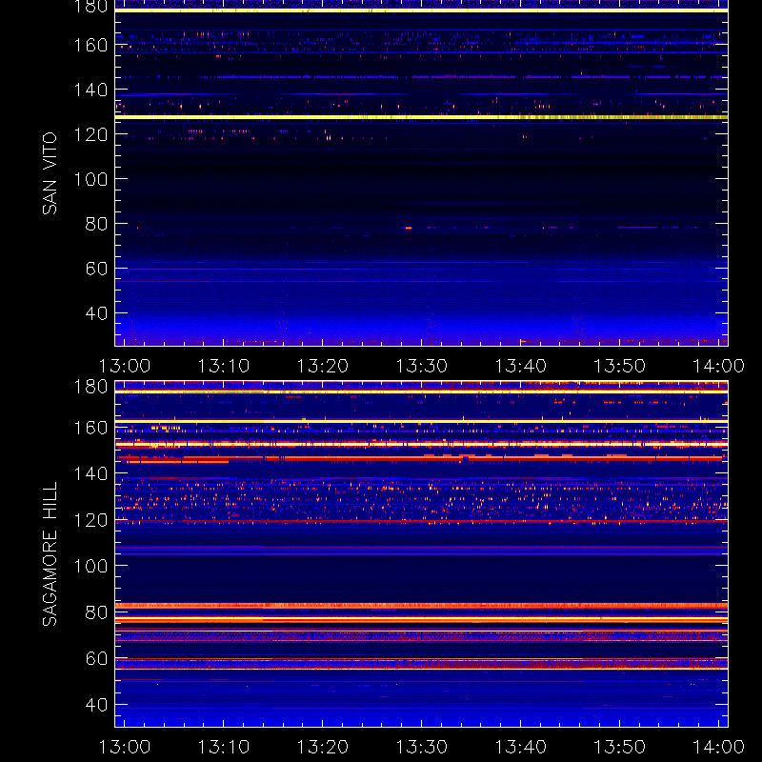This screenshot has height=762, width=762.
Task: Click the yellow band near 163 MHz in Sagamore Hill
Action: [x=421, y=421]
